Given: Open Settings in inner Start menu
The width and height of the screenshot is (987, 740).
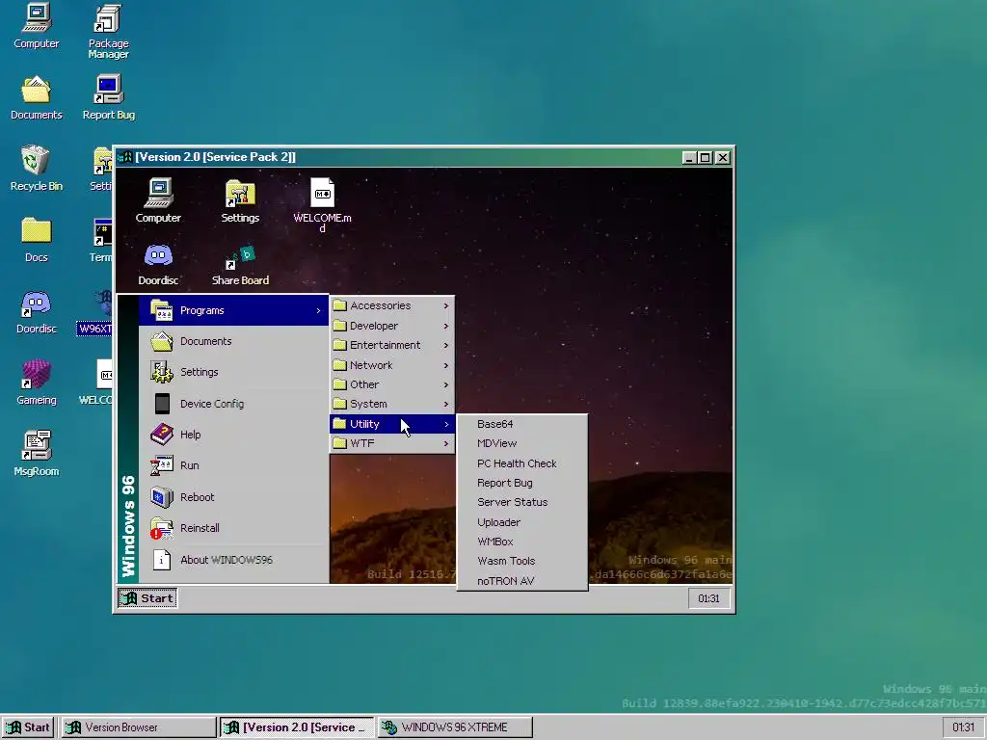Looking at the screenshot, I should point(233,372).
